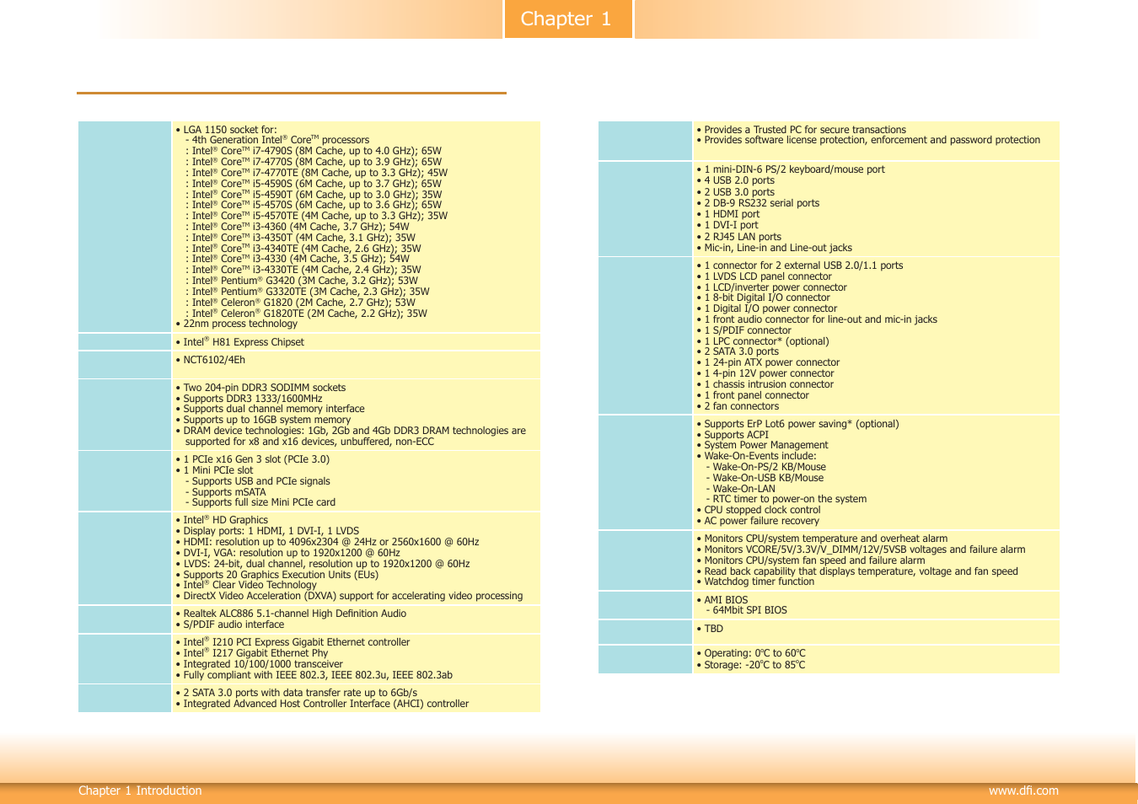The image size is (1138, 804).
Task: Select 'Supports 20 Graphics Execution Units' line
Action: pos(276,575)
